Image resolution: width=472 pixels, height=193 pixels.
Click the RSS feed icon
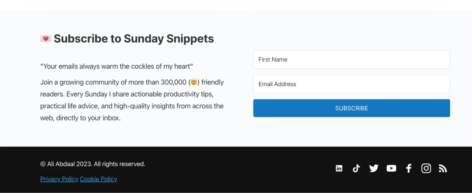443,169
